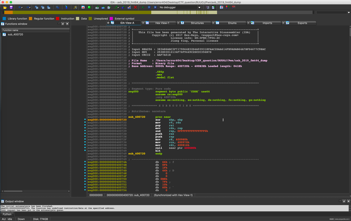
Task: Click the red X toolbar icon
Action: click(x=135, y=7)
